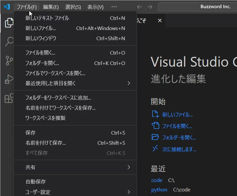Viewport: 237px width, 196px height.
Task: Choose 名前を付けてワークスペースを保存... menu item
Action: tap(75, 108)
